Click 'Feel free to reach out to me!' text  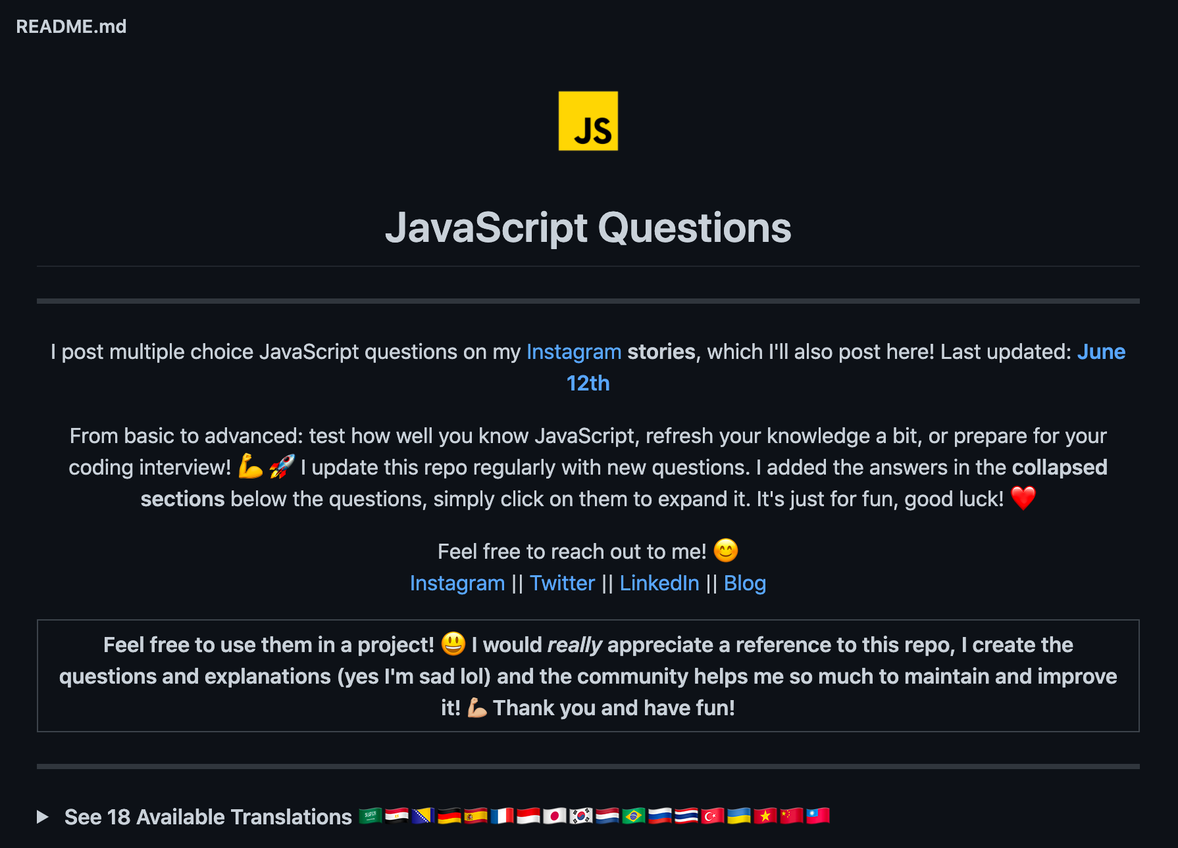[572, 552]
